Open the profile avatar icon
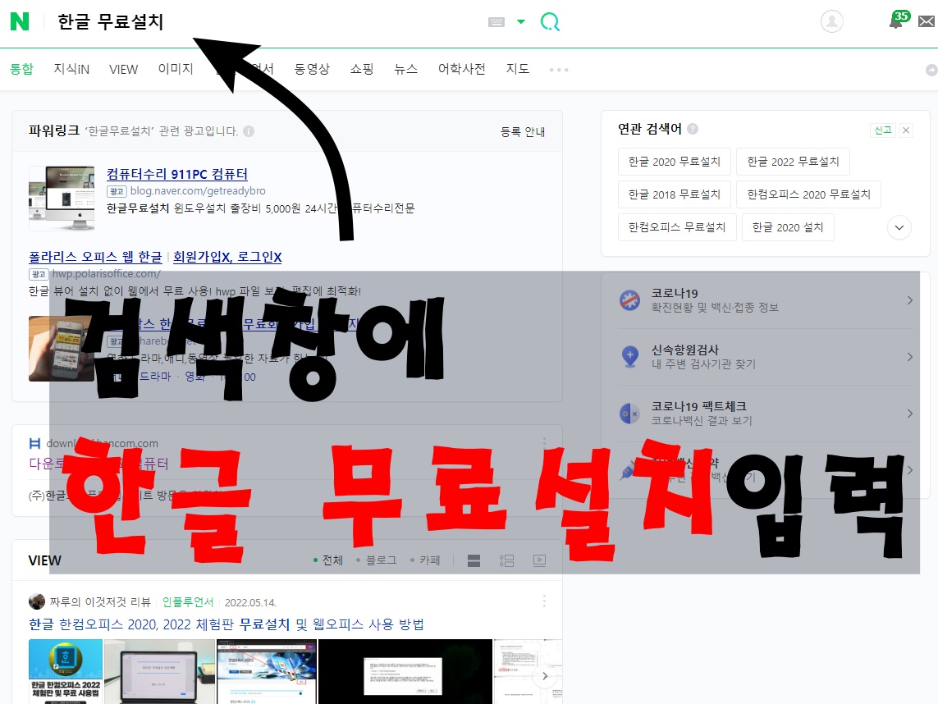 831,21
